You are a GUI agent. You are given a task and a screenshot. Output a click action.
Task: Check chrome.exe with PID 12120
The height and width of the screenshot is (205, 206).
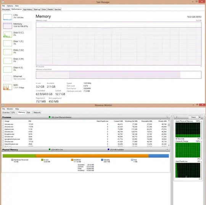[x=3, y=124]
